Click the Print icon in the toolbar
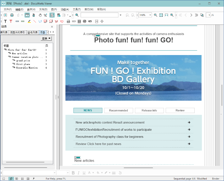This screenshot has height=181, width=224. click(x=12, y=15)
